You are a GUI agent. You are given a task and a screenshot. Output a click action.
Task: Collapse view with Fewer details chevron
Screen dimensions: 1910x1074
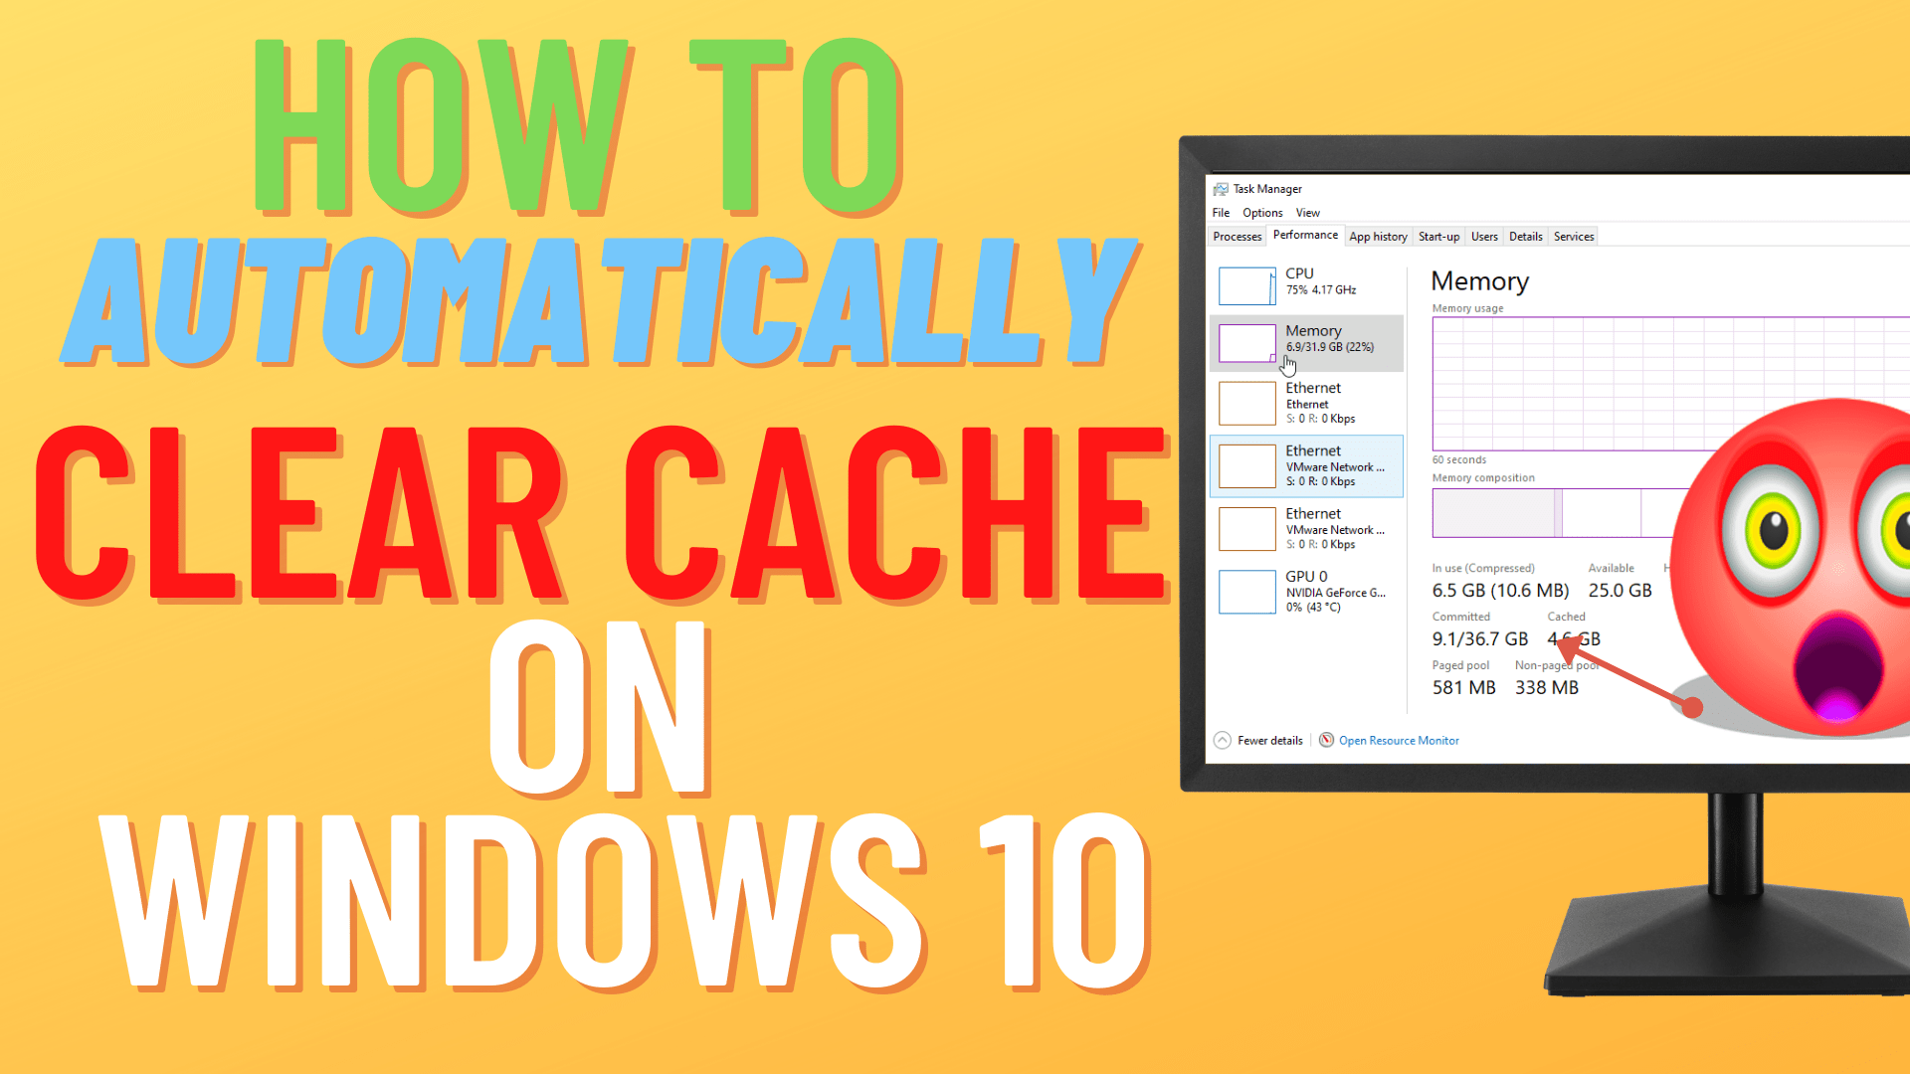coord(1223,740)
